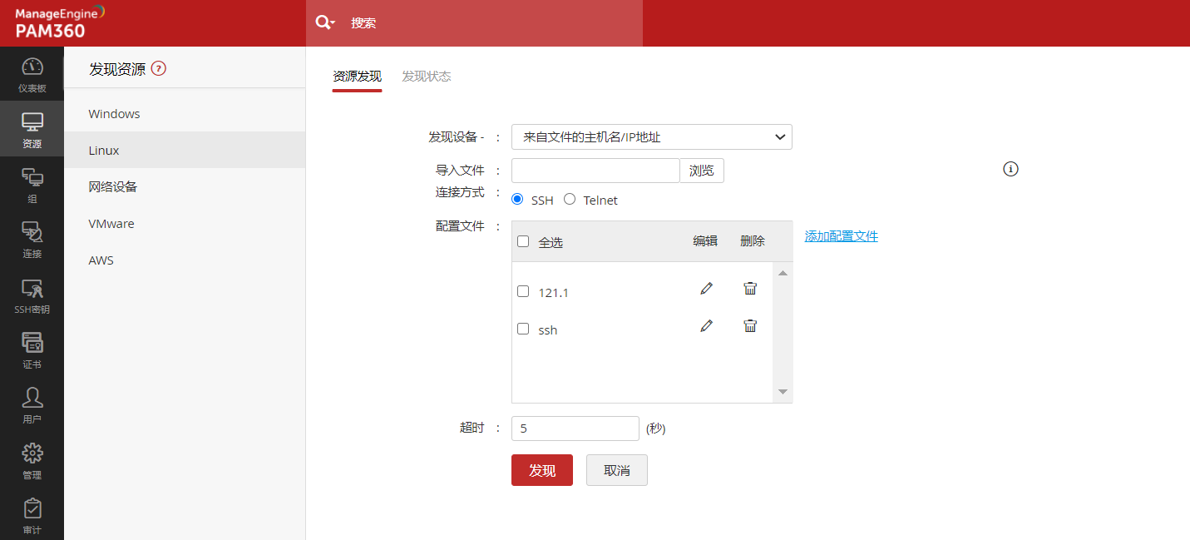The height and width of the screenshot is (540, 1190).
Task: Select AWS in discovery list
Action: point(185,260)
